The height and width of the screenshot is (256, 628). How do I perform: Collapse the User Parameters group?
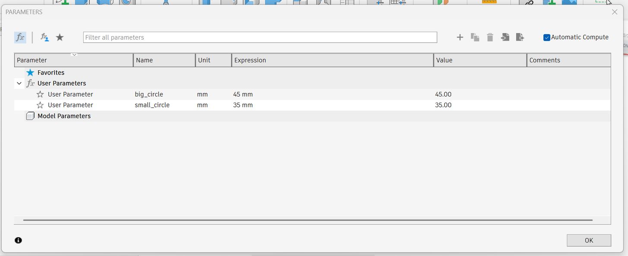(x=19, y=83)
